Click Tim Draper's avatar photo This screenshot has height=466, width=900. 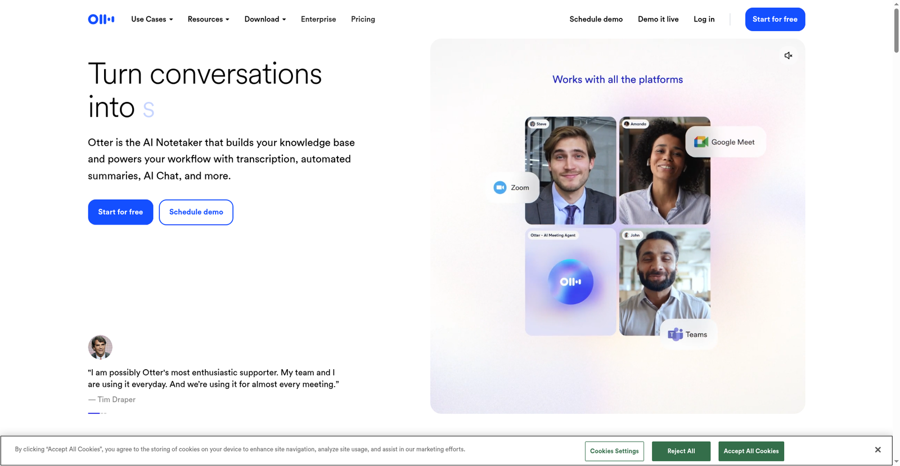[100, 347]
